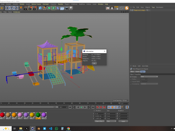Viewport: 175px width, 131px height.
Task: Click the orange S plugin icon
Action: [127, 8]
